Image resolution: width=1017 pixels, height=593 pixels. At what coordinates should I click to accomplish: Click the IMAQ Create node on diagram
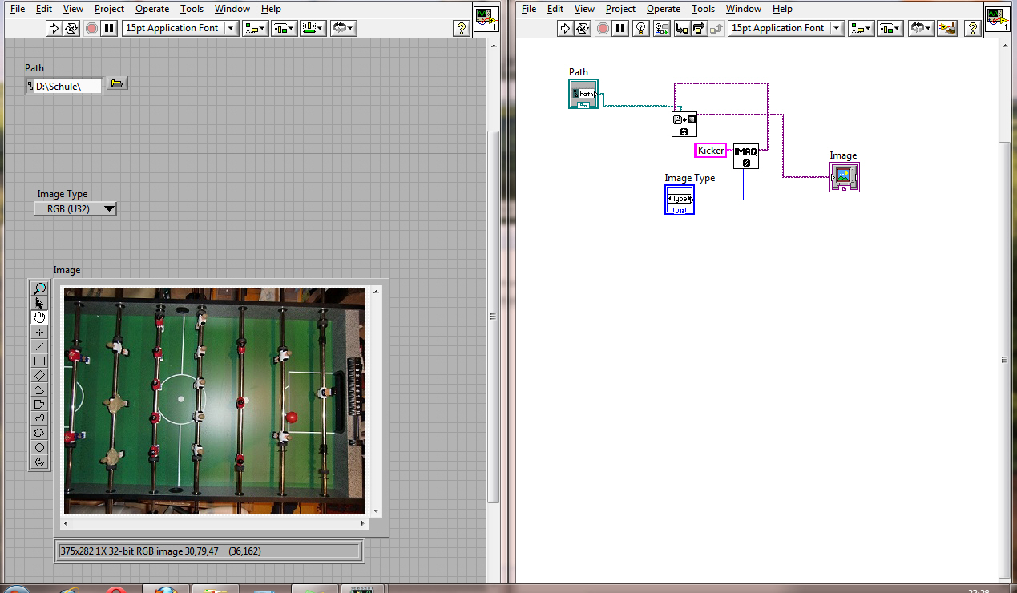point(745,155)
